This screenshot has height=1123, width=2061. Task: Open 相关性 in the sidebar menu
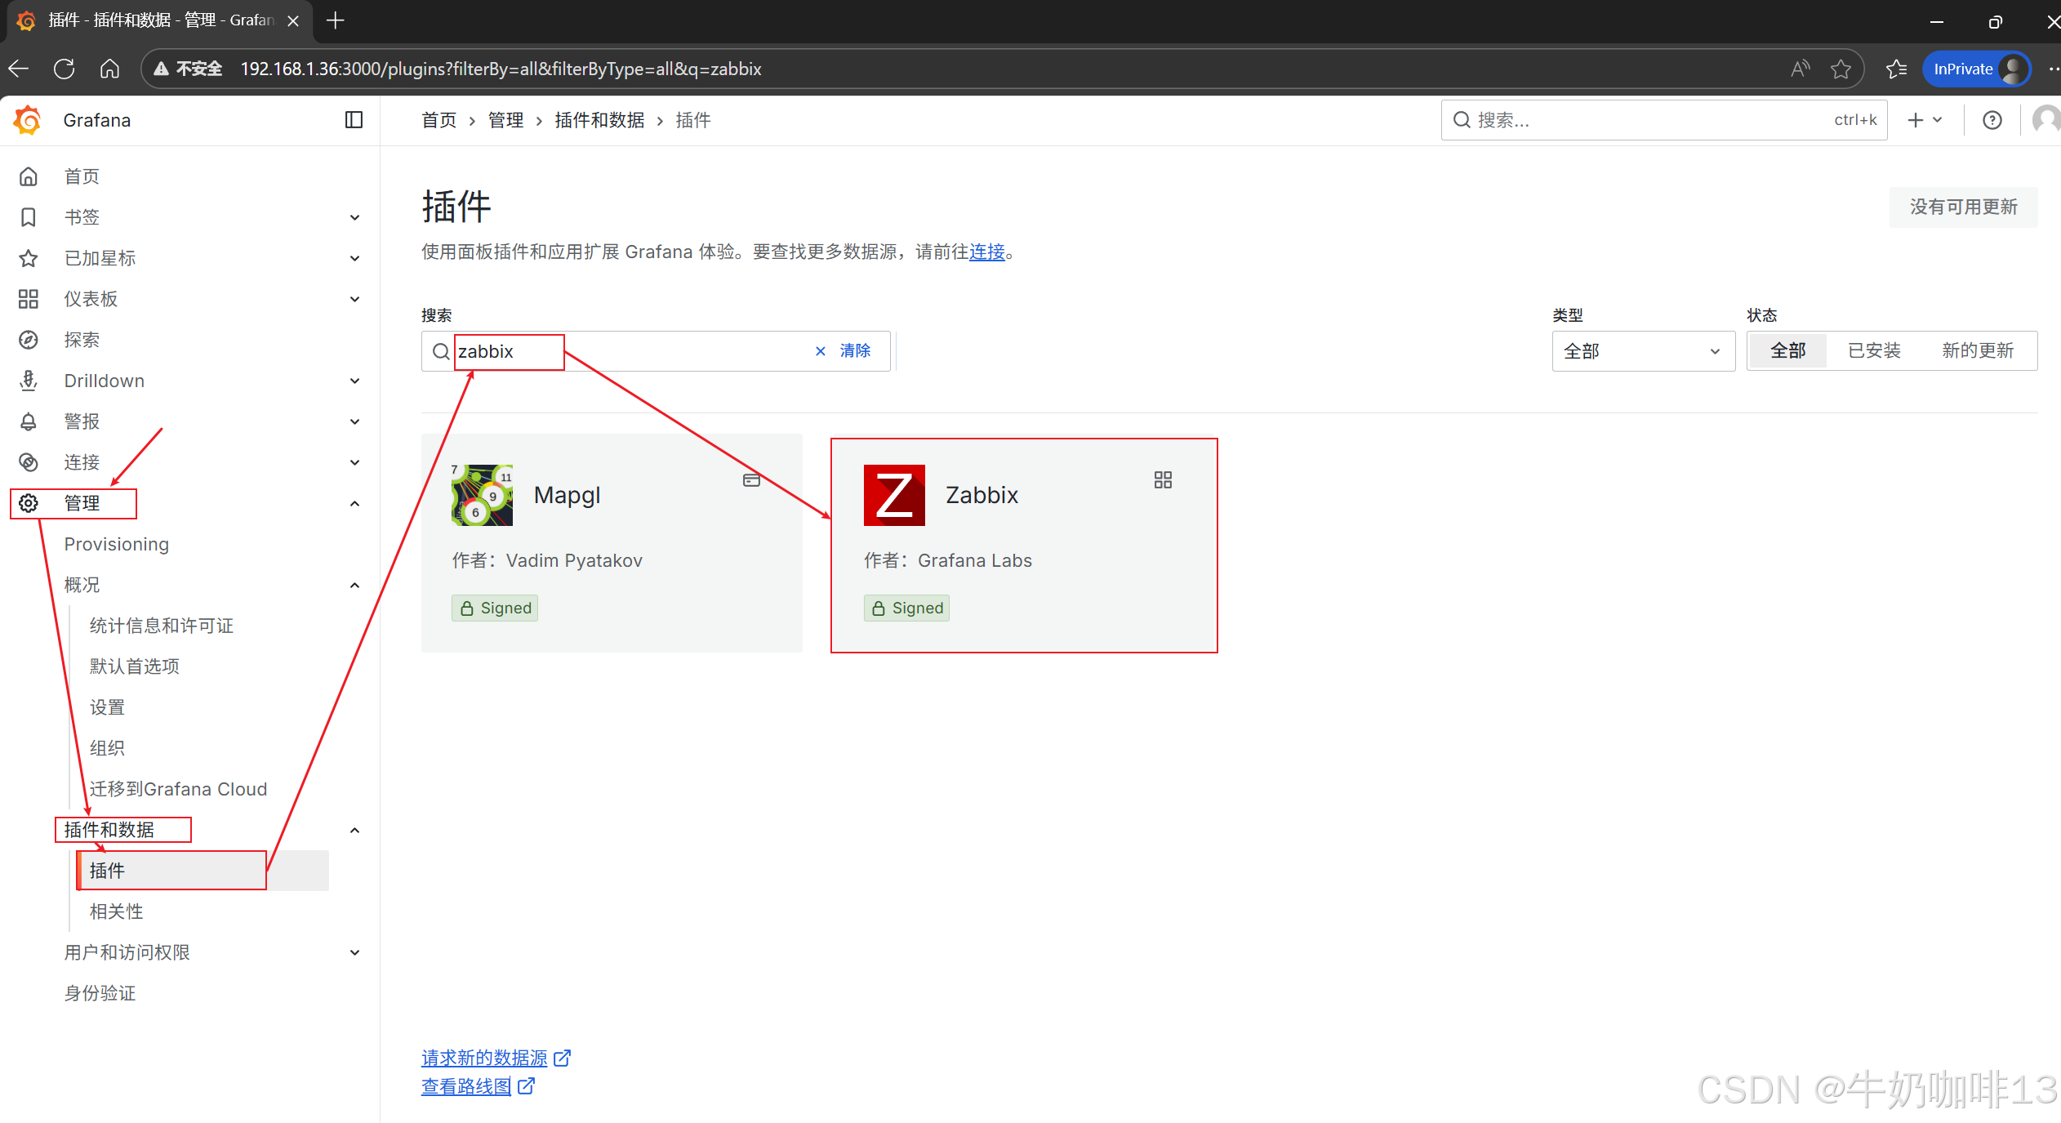[116, 911]
